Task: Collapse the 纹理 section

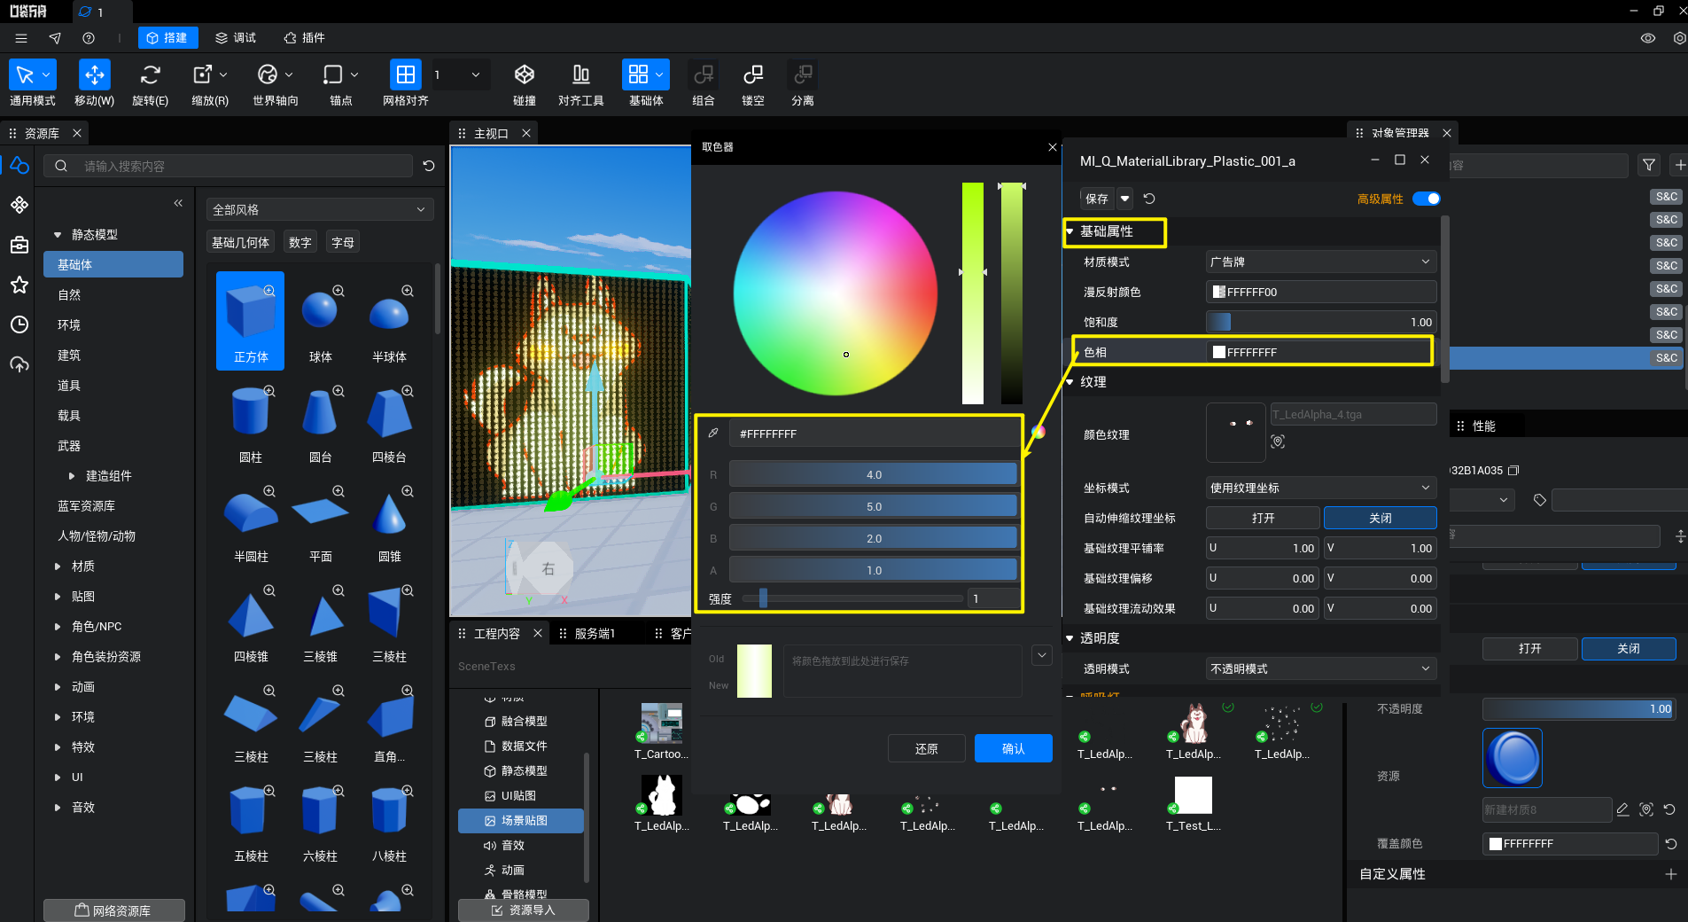Action: (x=1070, y=382)
